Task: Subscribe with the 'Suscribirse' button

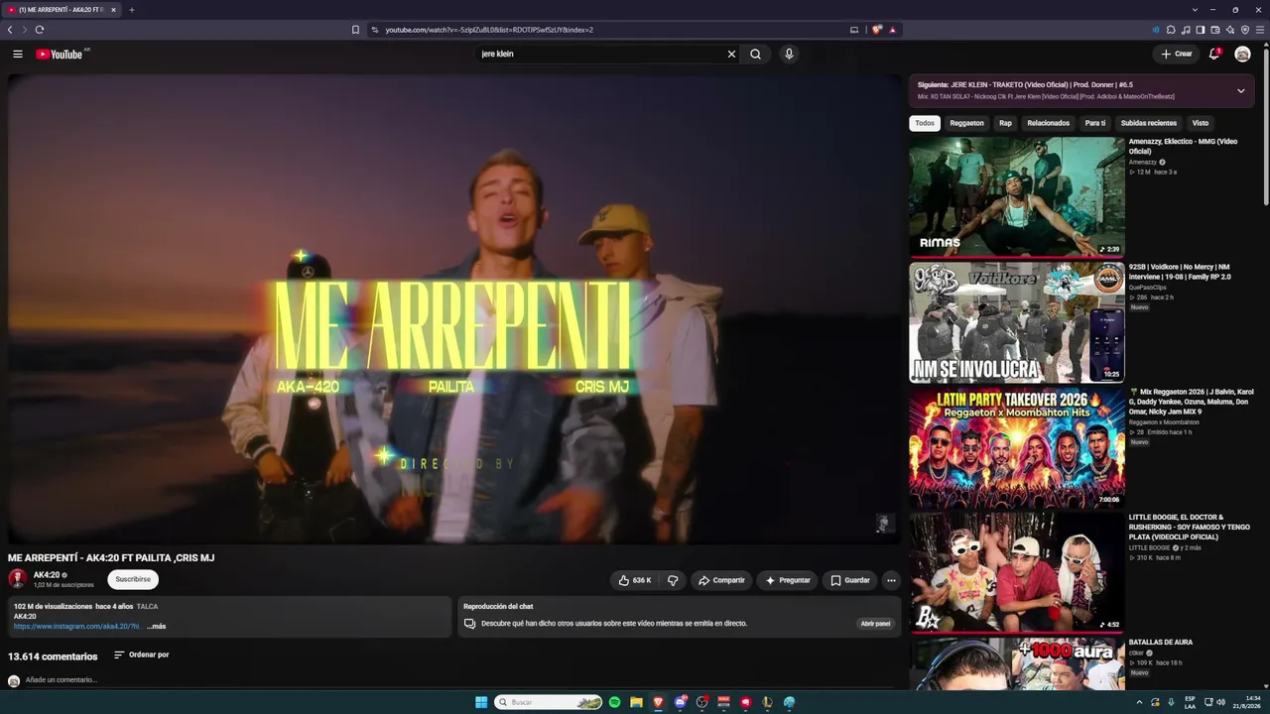Action: [133, 579]
